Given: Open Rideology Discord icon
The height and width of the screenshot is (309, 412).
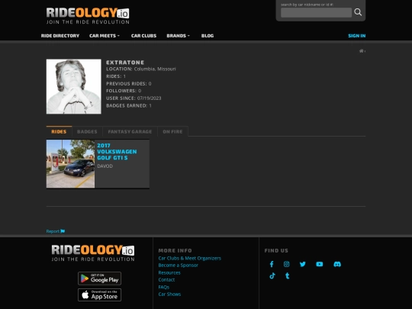Looking at the screenshot, I should pyautogui.click(x=337, y=264).
